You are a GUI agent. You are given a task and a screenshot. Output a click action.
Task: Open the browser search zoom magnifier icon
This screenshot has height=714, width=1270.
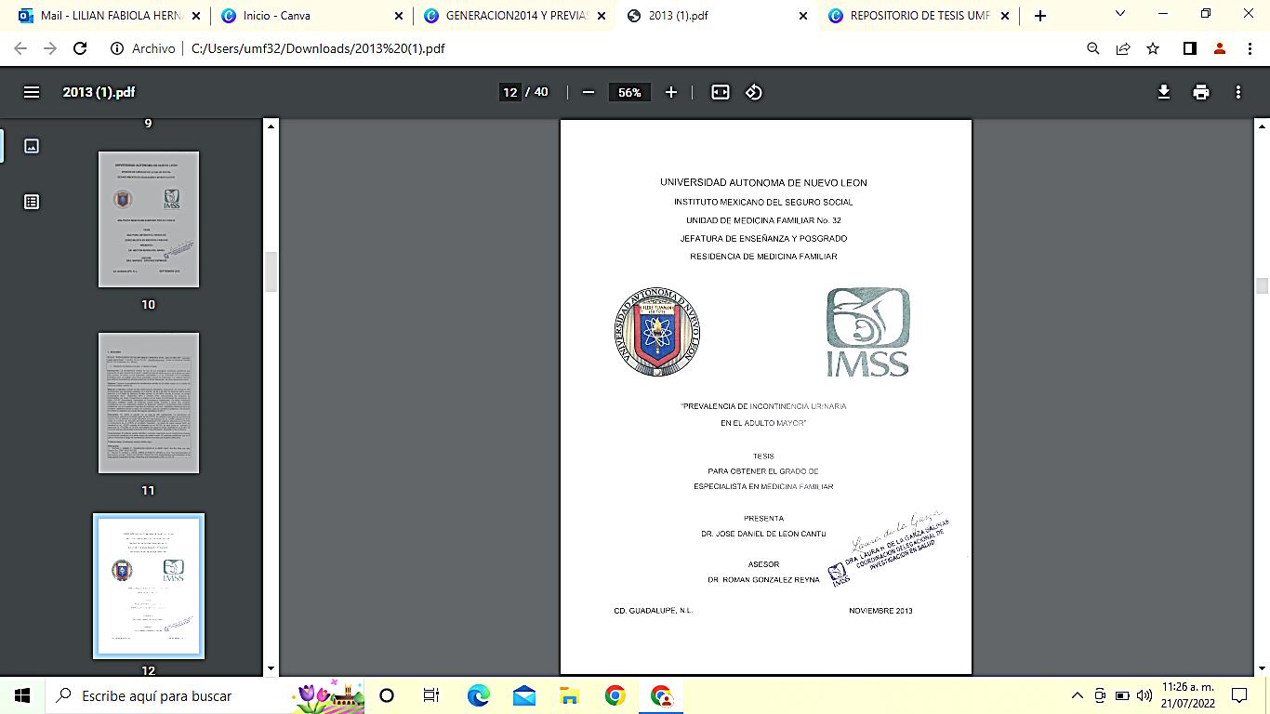click(1093, 48)
